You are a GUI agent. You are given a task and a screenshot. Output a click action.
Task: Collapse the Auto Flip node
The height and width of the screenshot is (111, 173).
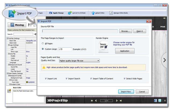[x=9, y=54]
